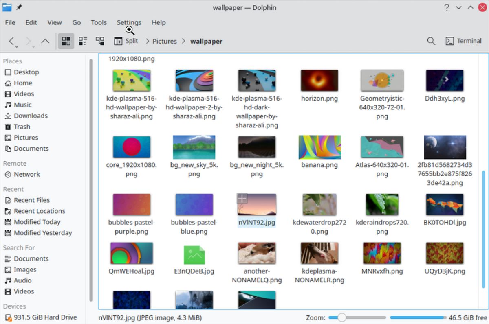
Task: Switch to Details view mode
Action: coord(100,41)
